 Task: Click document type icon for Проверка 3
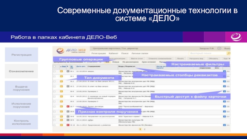[x=61, y=102]
